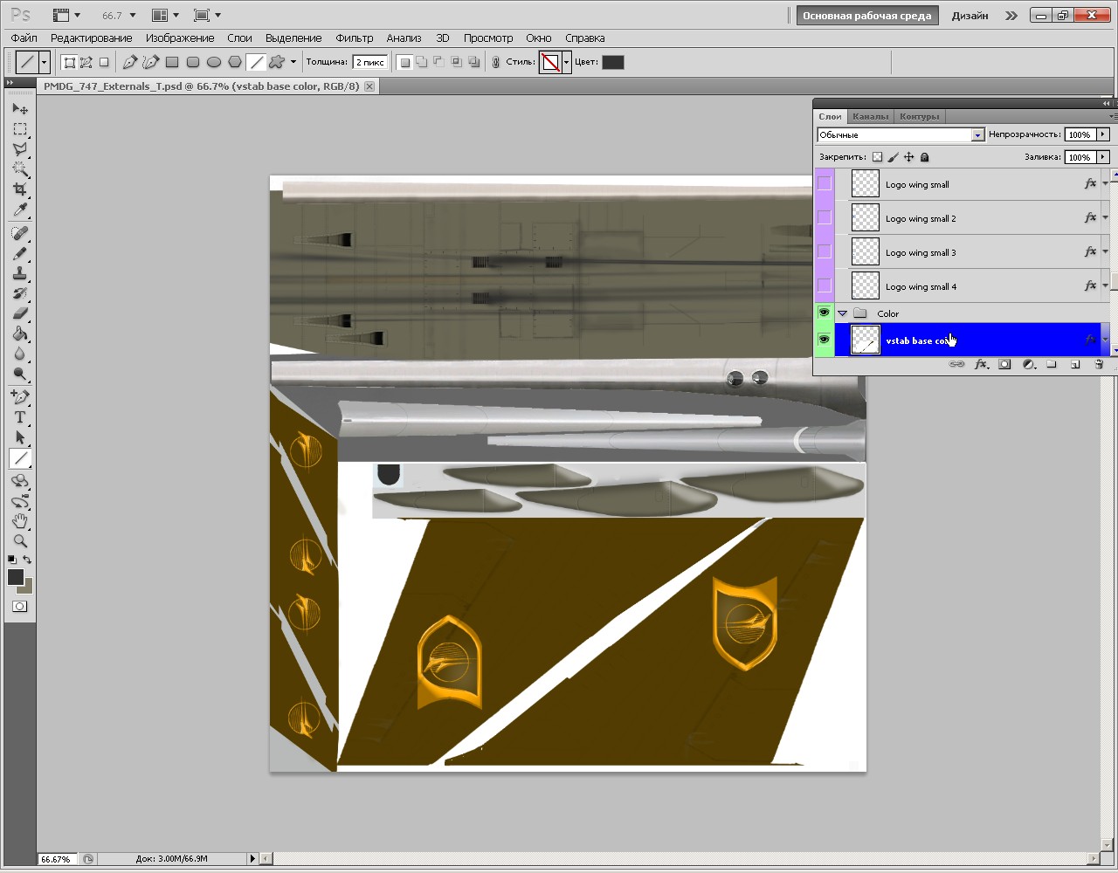Image resolution: width=1118 pixels, height=873 pixels.
Task: Switch to the Дизайн workspace
Action: pos(970,16)
